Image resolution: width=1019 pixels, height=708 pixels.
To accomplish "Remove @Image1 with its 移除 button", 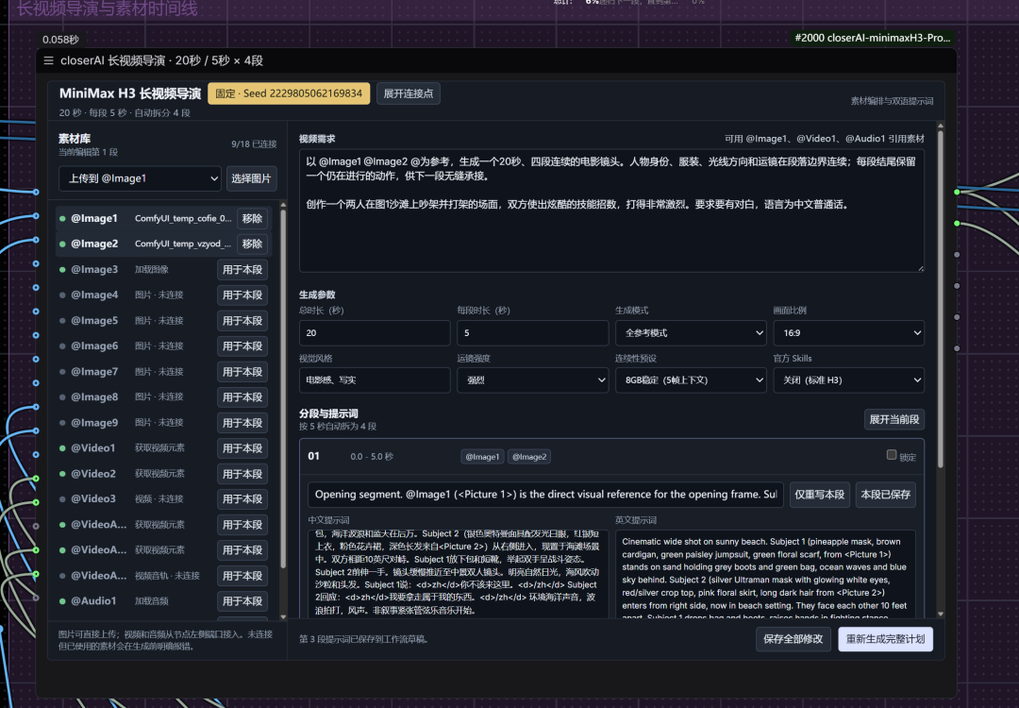I will (252, 218).
